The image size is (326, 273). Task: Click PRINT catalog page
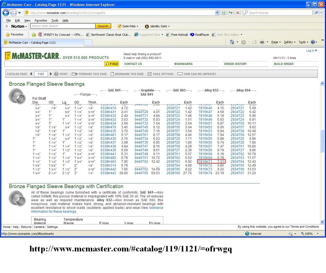61,74
